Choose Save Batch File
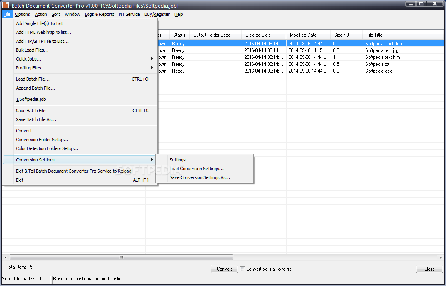Viewport: 446px width, 286px height. pyautogui.click(x=80, y=111)
